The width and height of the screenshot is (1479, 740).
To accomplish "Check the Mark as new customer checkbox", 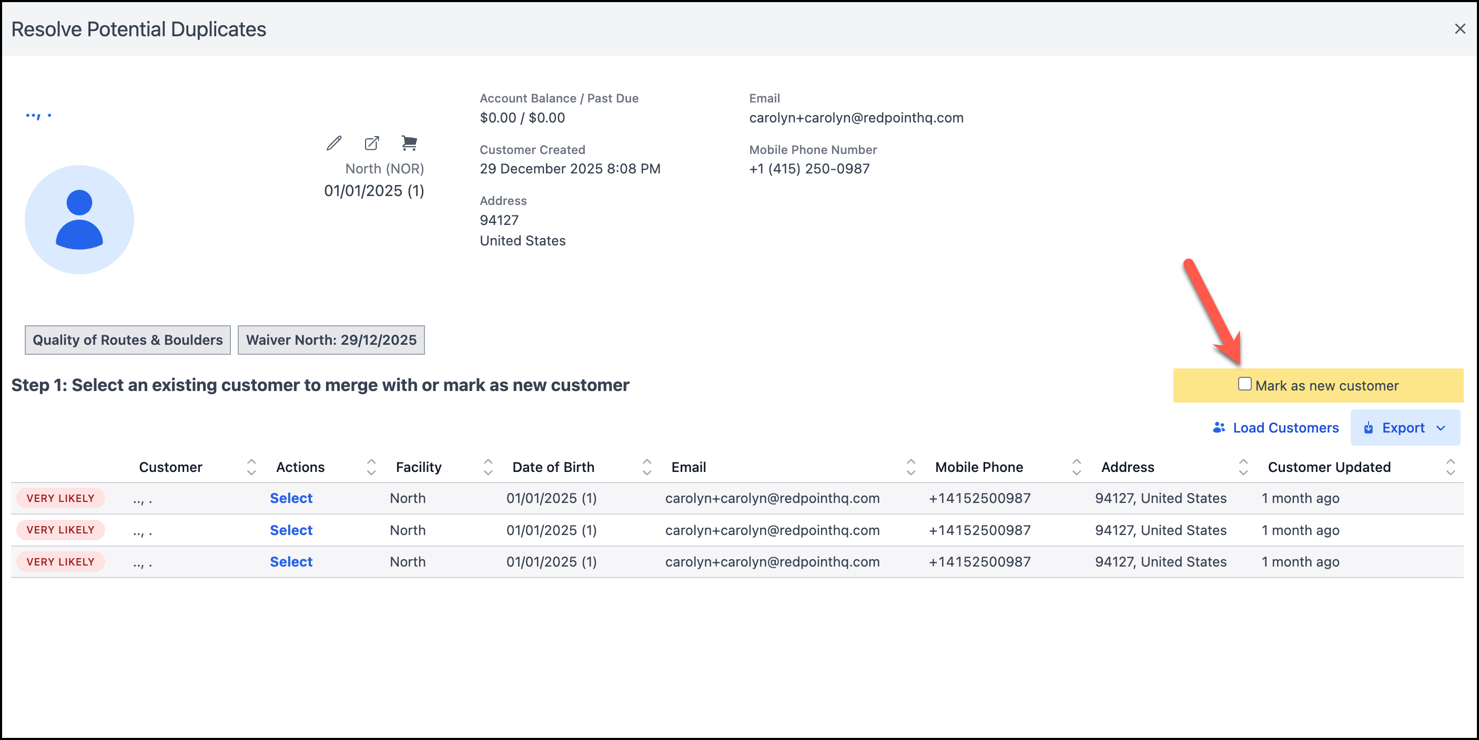I will click(1244, 384).
